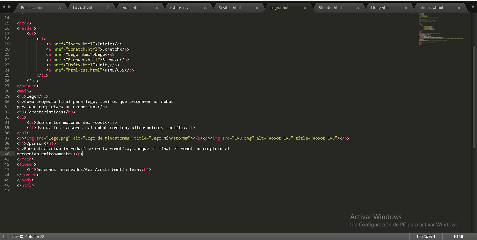Click the Line 40, Column 28 status text

[x=27, y=237]
